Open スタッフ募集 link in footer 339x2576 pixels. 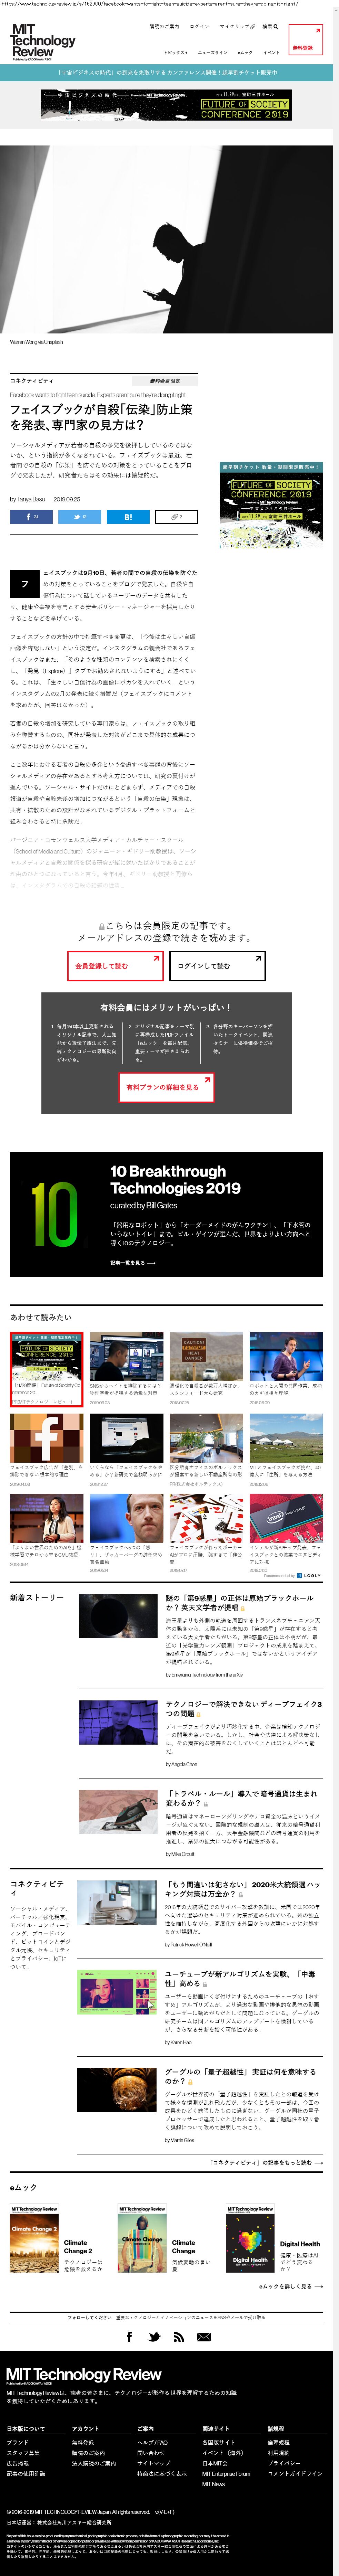23,2453
